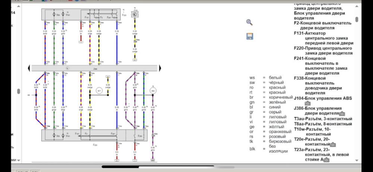Open the magnifier zoom tool

(249, 23)
